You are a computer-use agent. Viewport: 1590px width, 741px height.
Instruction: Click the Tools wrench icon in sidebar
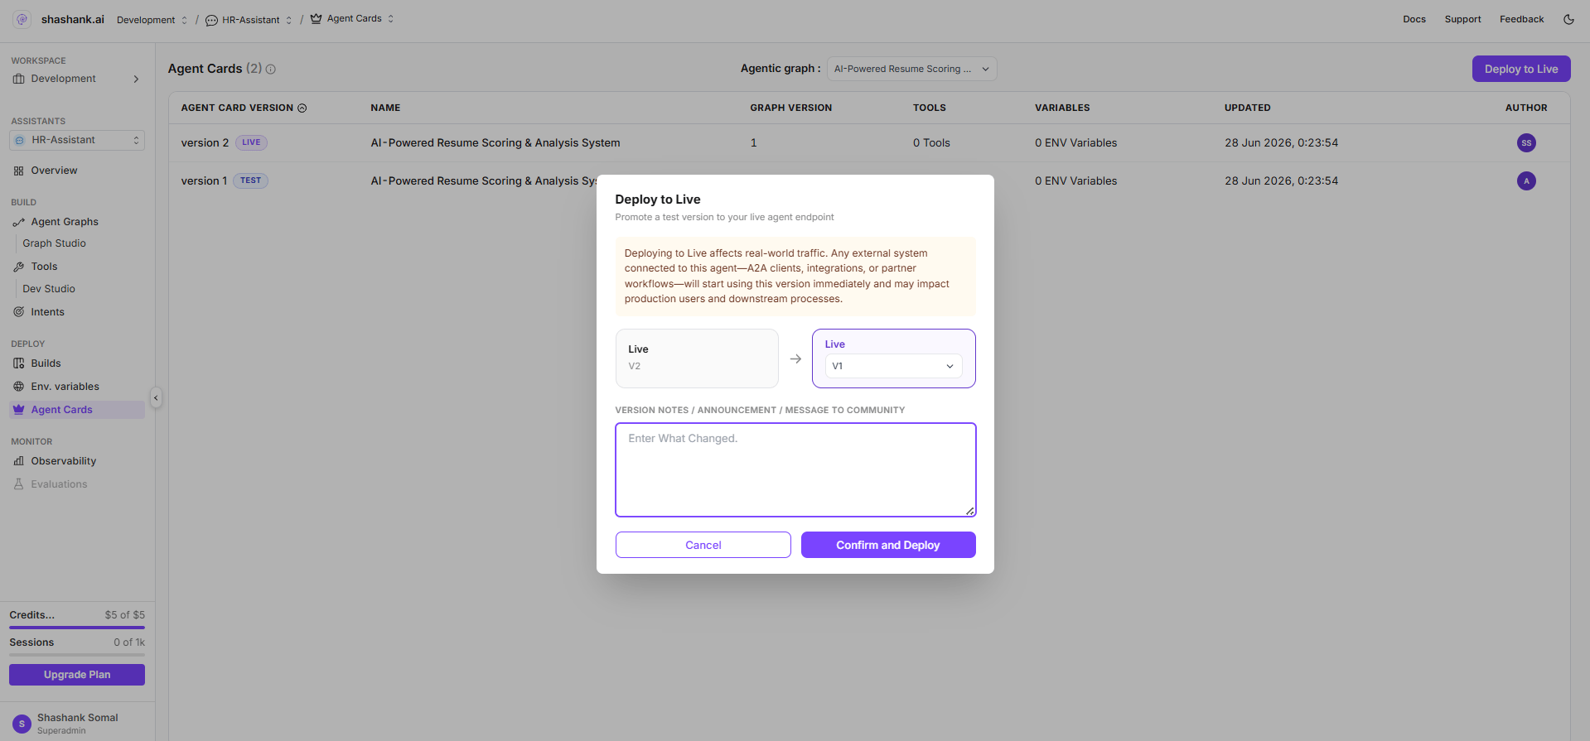coord(18,267)
